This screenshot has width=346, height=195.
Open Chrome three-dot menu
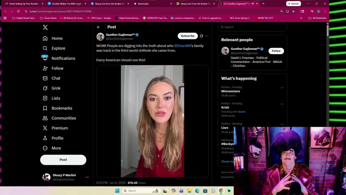tap(325, 11)
